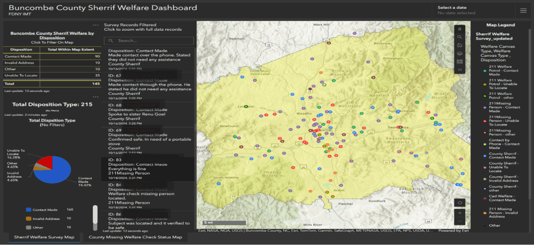
Task: Select survey record ID: 67
Action: coord(148,87)
